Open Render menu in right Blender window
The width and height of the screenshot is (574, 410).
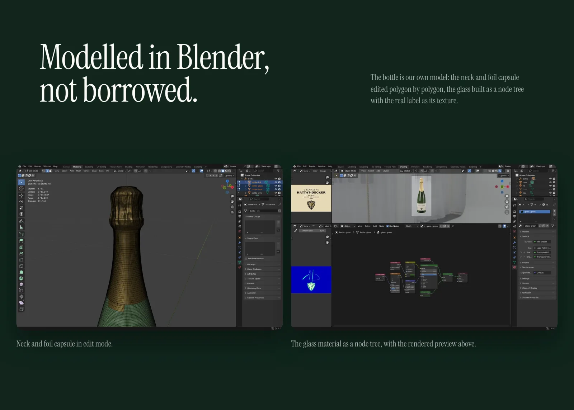pos(312,166)
